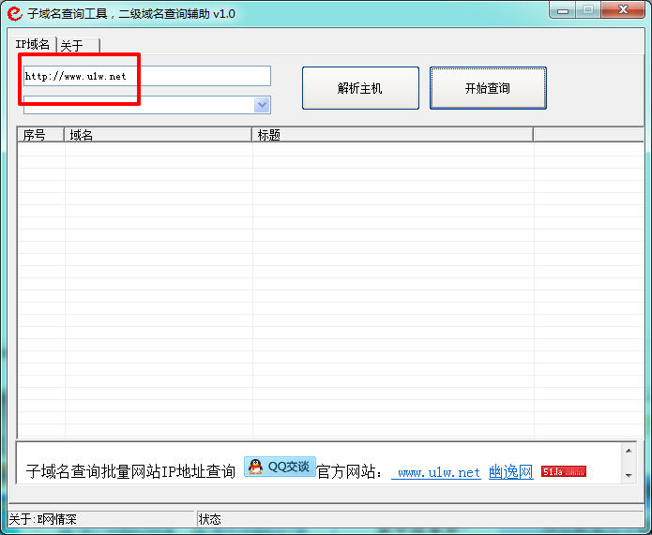Close the 子域名查询工具 window

click(623, 10)
